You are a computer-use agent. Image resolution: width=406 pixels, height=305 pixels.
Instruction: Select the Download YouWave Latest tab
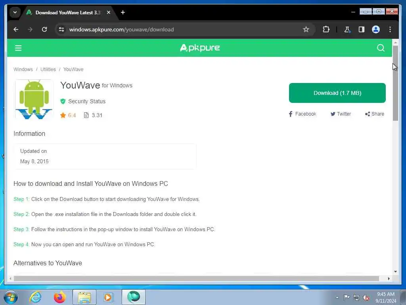coord(67,12)
